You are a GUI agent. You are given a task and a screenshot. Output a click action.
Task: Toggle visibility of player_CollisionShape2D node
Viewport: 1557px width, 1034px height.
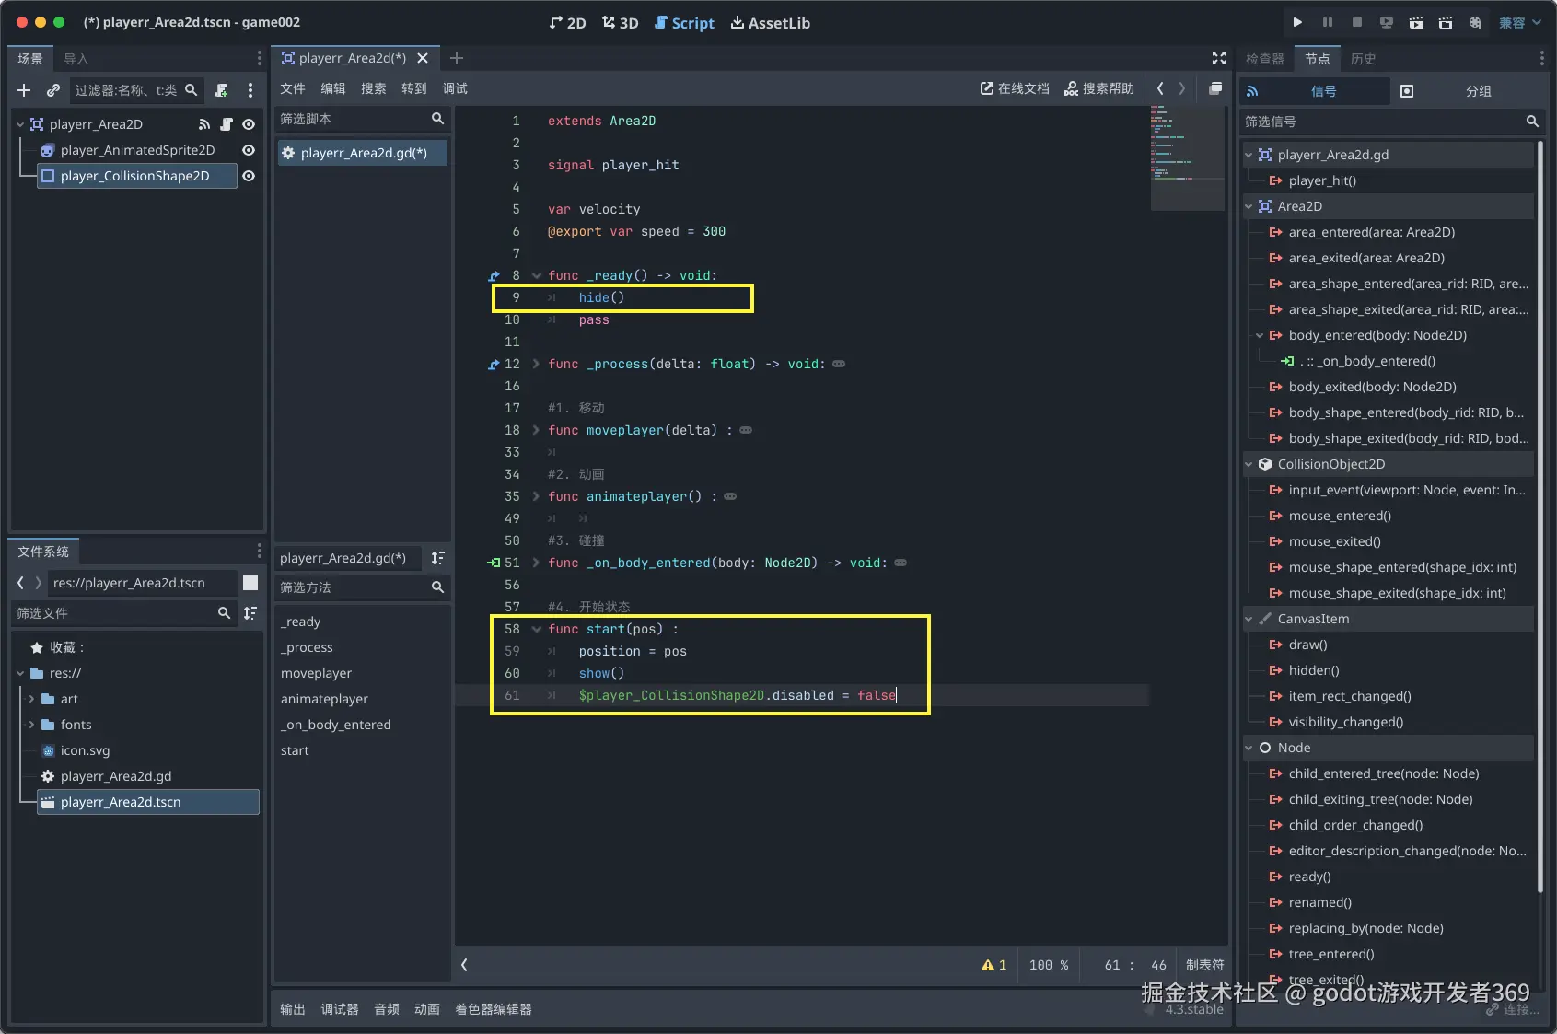coord(249,176)
